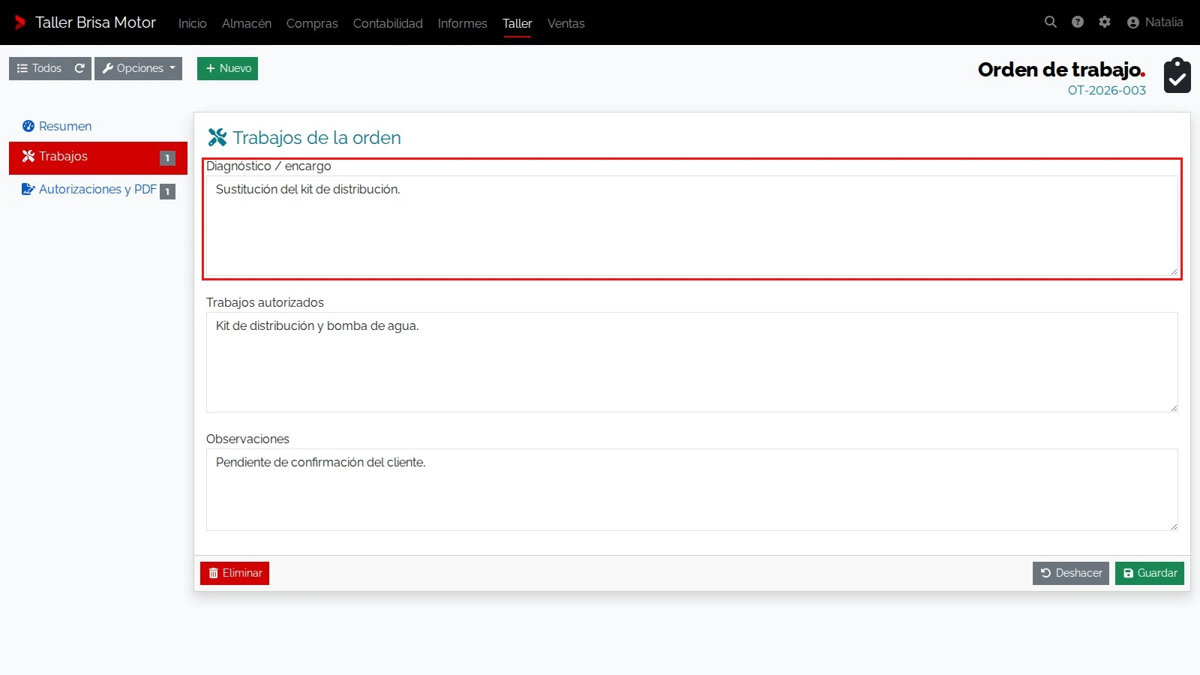The image size is (1200, 675).
Task: Select the Trabajos sidebar tab
Action: [98, 157]
